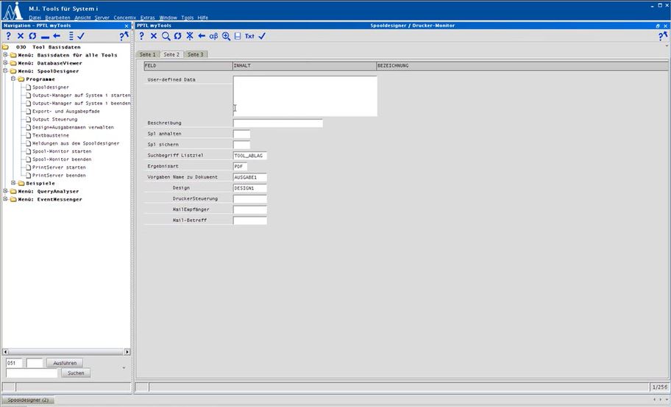Click the zoom-in plus magnifier icon
The width and height of the screenshot is (671, 407).
(x=226, y=36)
